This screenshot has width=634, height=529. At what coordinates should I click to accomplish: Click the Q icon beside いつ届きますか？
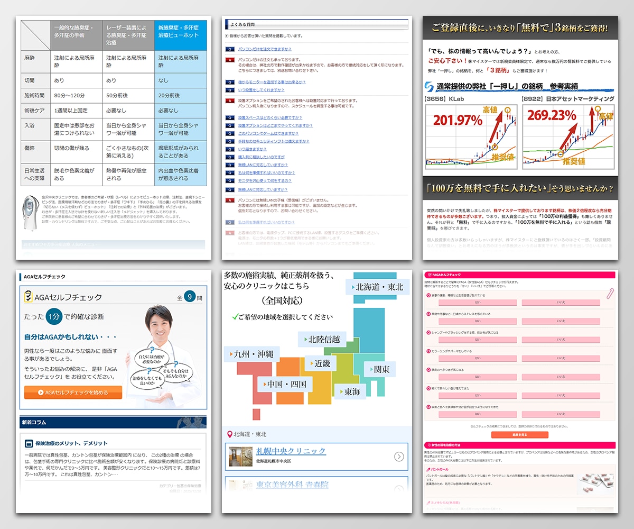pos(230,149)
